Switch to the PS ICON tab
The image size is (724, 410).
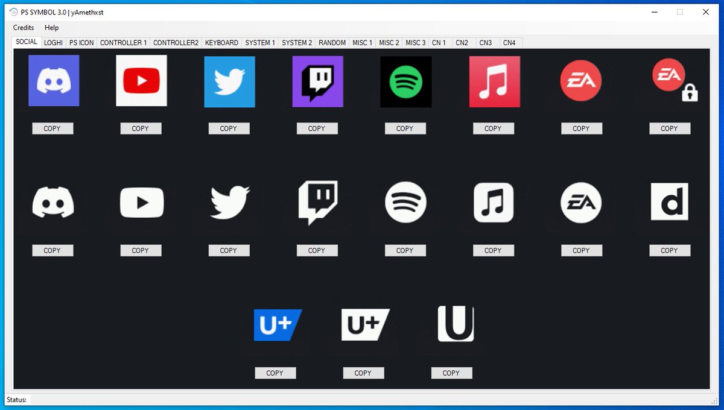tap(81, 43)
